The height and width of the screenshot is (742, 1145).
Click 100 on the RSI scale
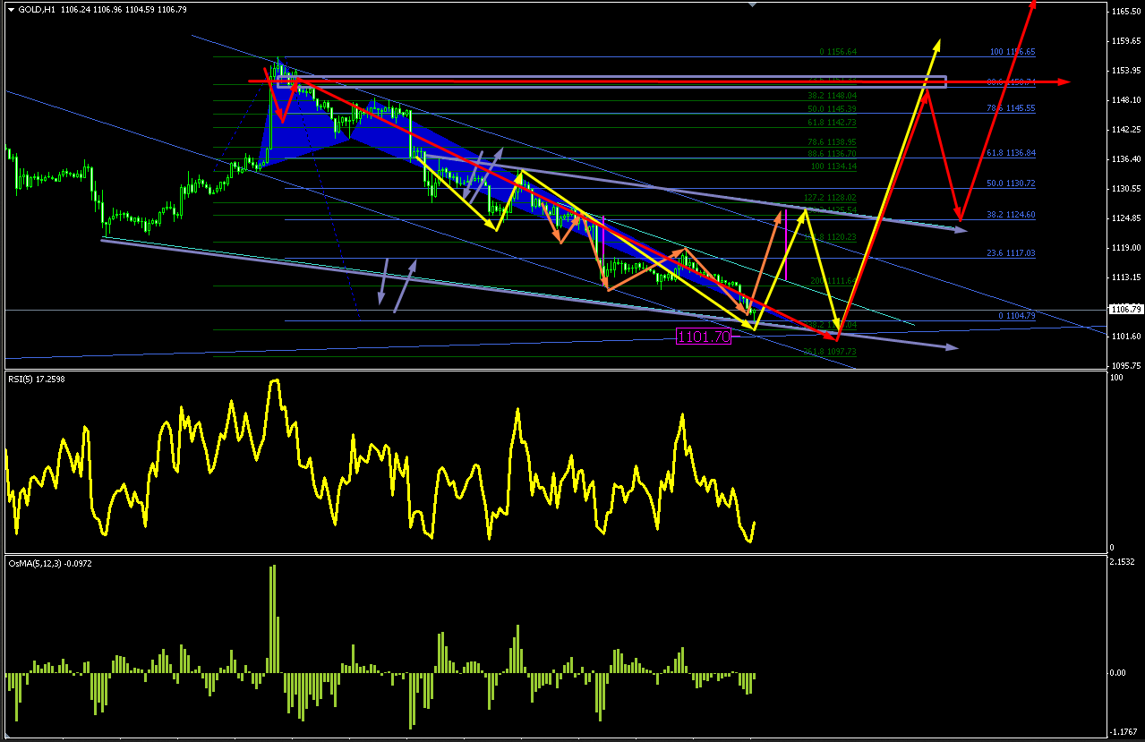(1117, 379)
